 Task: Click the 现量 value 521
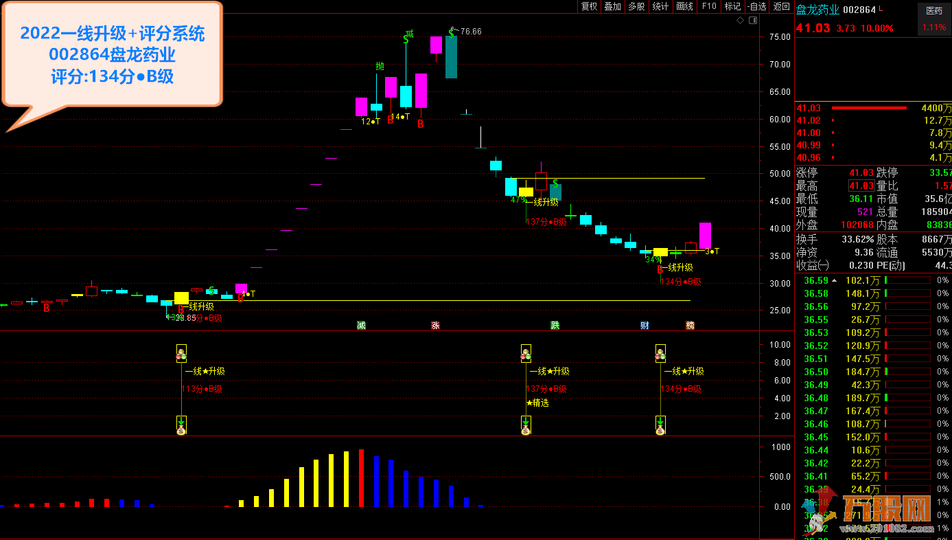(864, 212)
